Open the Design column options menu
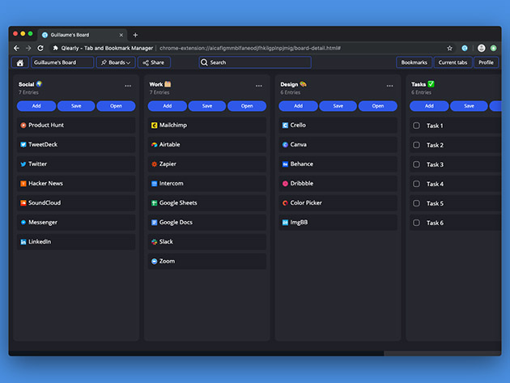Screen dimensions: 510x383 (389, 86)
